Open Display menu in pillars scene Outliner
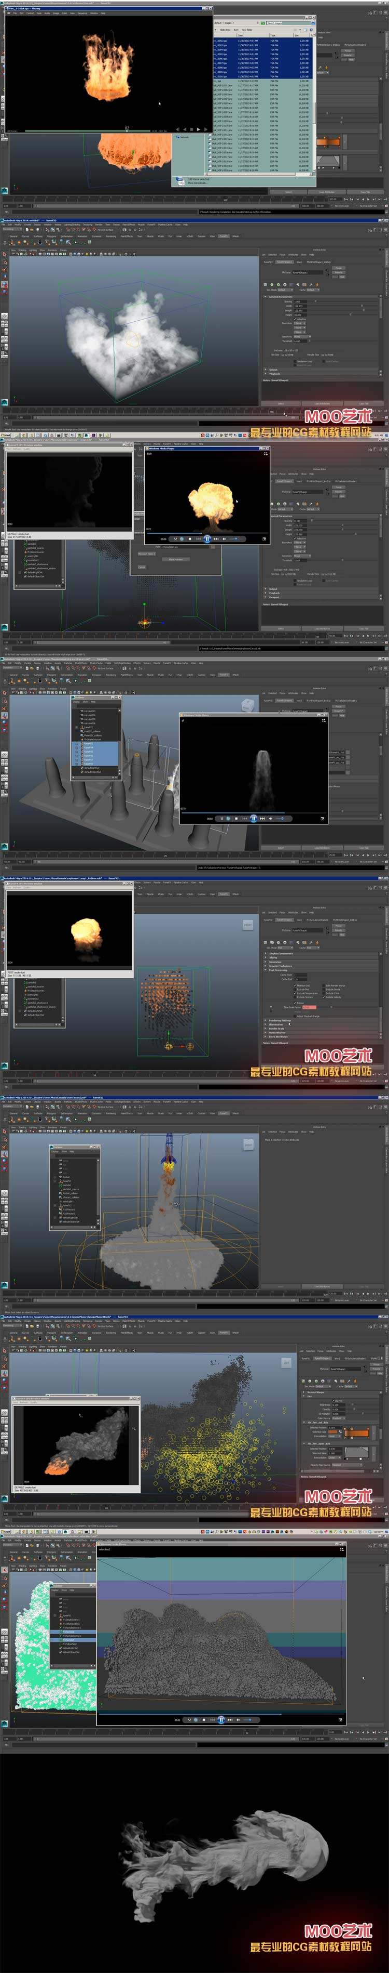The image size is (389, 1973). point(76,702)
